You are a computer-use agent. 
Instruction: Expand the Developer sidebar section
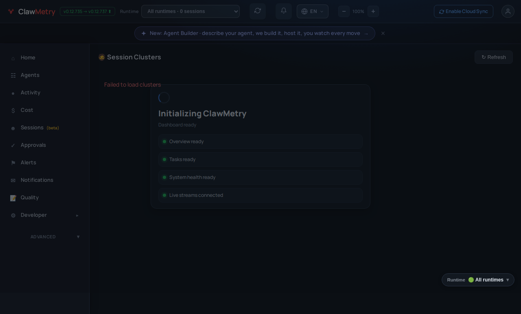click(x=45, y=215)
